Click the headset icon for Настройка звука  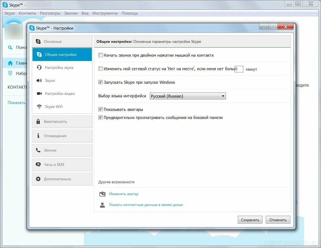click(39, 67)
